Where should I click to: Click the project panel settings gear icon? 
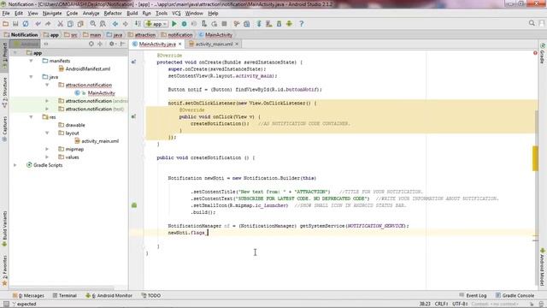point(112,44)
